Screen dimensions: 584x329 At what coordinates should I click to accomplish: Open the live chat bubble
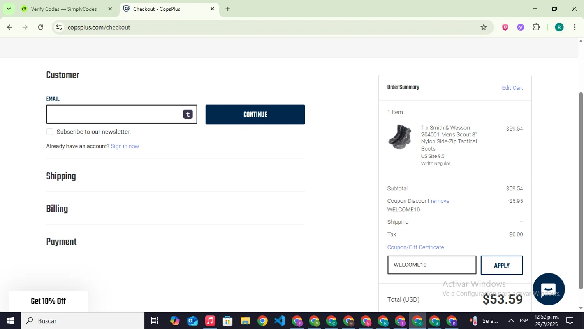pos(549,289)
